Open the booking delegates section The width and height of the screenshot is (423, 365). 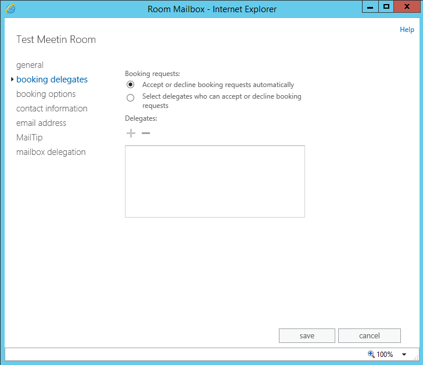(52, 79)
